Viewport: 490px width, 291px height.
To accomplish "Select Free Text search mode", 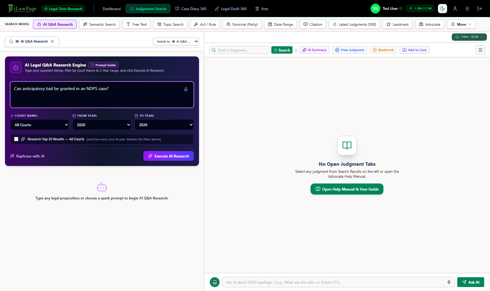I will click(136, 24).
